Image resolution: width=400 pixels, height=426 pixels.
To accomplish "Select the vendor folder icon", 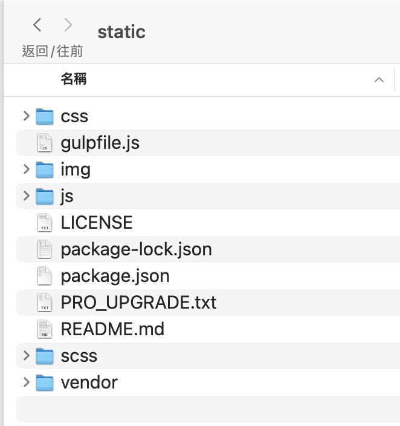I will [45, 382].
